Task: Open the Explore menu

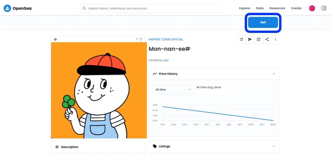Action: (244, 8)
